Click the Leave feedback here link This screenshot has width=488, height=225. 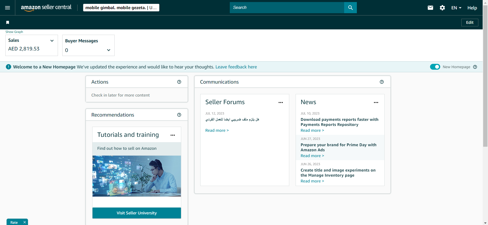tap(236, 67)
